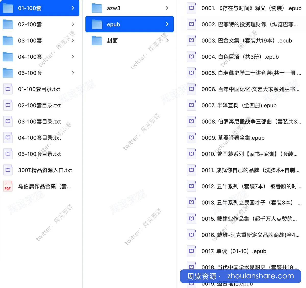Expand the 04-100套 folder chevron
This screenshot has height=288, width=306.
(73, 57)
